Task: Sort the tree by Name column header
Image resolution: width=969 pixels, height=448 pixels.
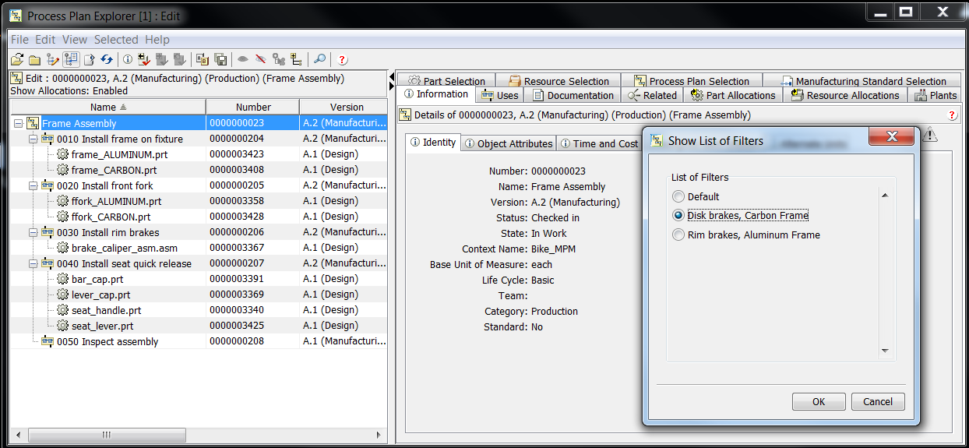Action: tap(103, 108)
